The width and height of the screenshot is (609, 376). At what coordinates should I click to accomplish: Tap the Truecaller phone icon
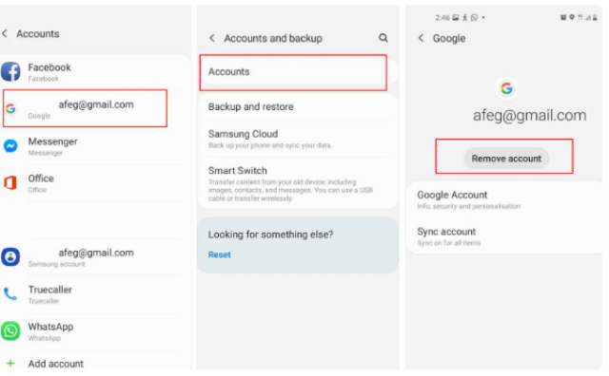(10, 294)
